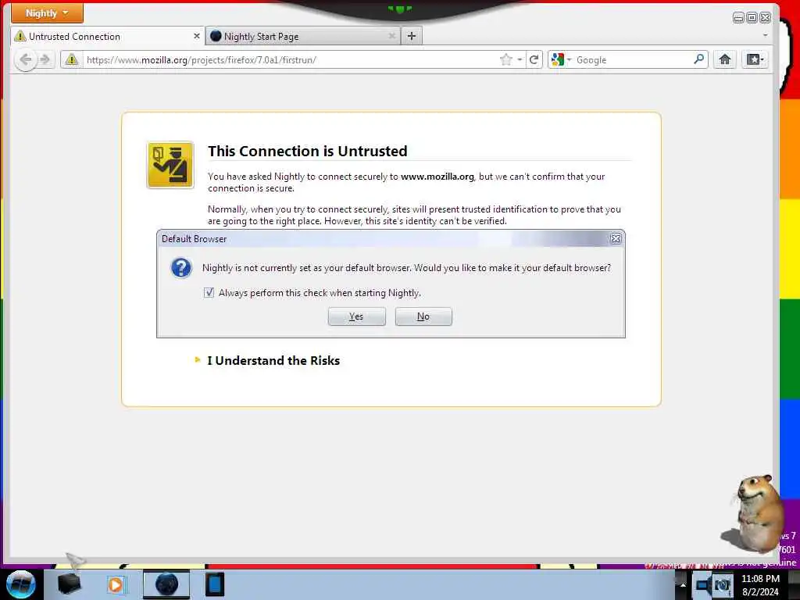
Task: Close the Untrusted Connection tab
Action: (196, 36)
